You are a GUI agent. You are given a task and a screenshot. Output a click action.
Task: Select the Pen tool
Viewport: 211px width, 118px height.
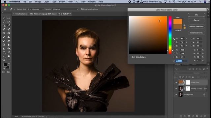click(9, 52)
